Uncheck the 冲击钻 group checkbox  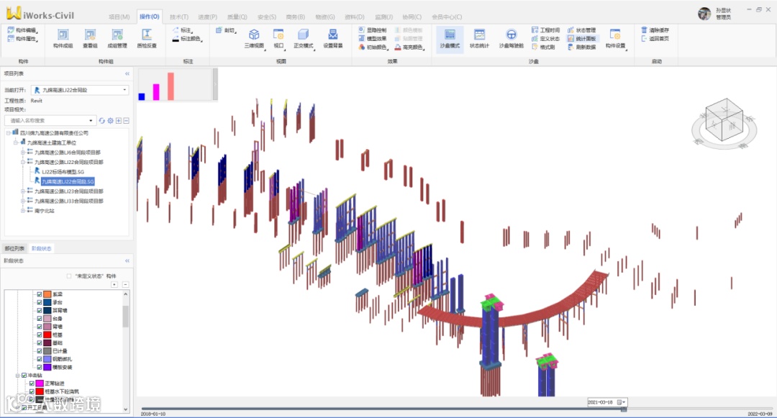click(24, 376)
